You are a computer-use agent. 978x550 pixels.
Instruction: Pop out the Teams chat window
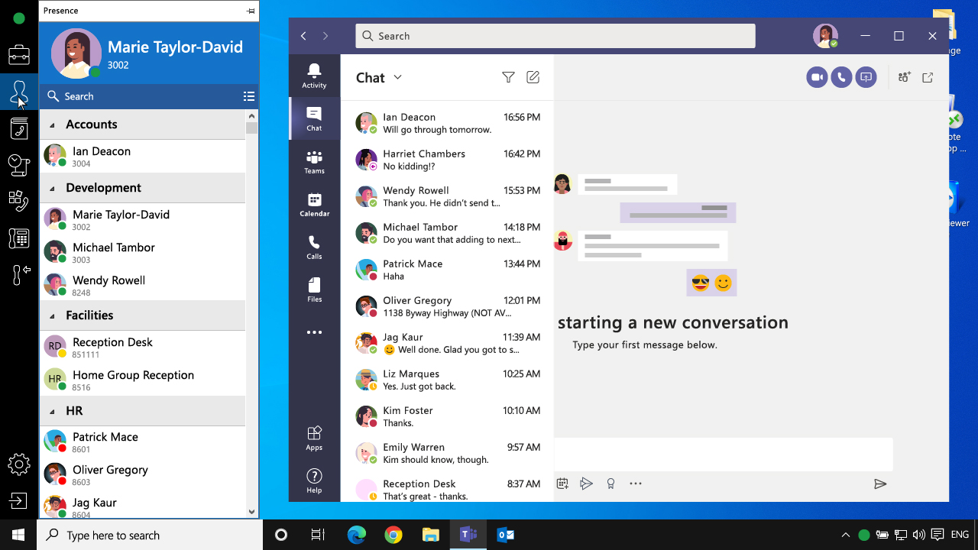pos(928,77)
